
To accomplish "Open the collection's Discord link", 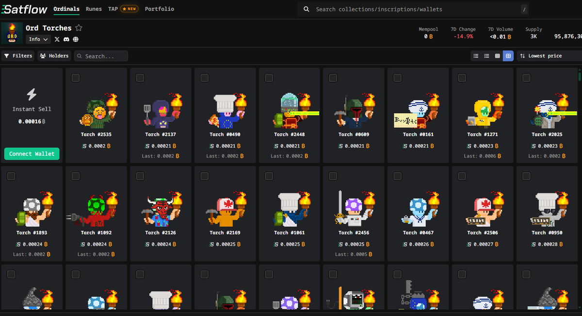I will click(x=66, y=39).
